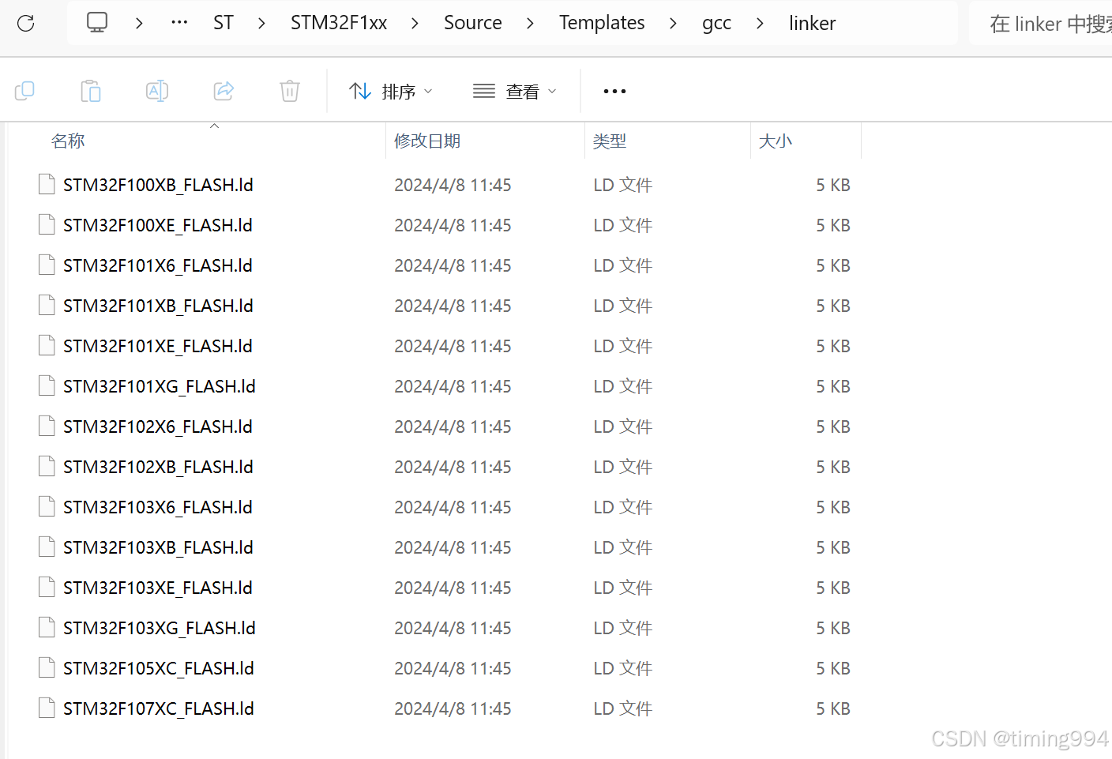Image resolution: width=1112 pixels, height=759 pixels.
Task: Go to gcc breadcrumb folder
Action: (x=716, y=24)
